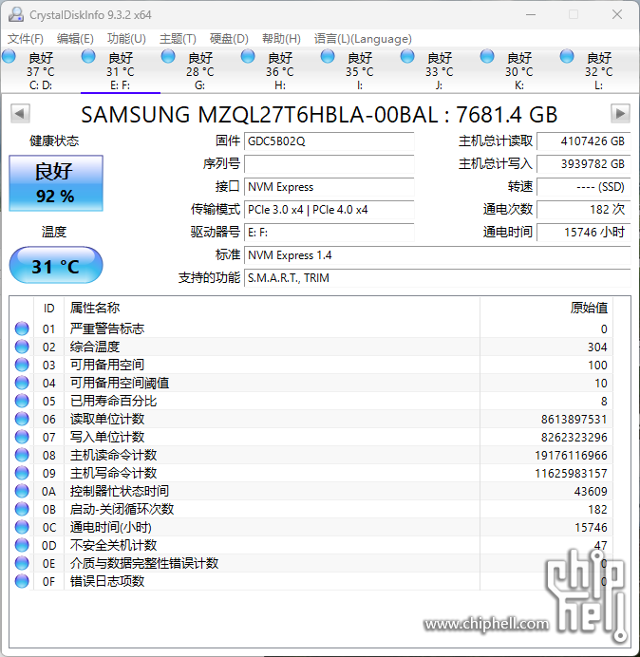Image resolution: width=640 pixels, height=657 pixels.
Task: Open the 硬盘(D) menu
Action: 229,39
